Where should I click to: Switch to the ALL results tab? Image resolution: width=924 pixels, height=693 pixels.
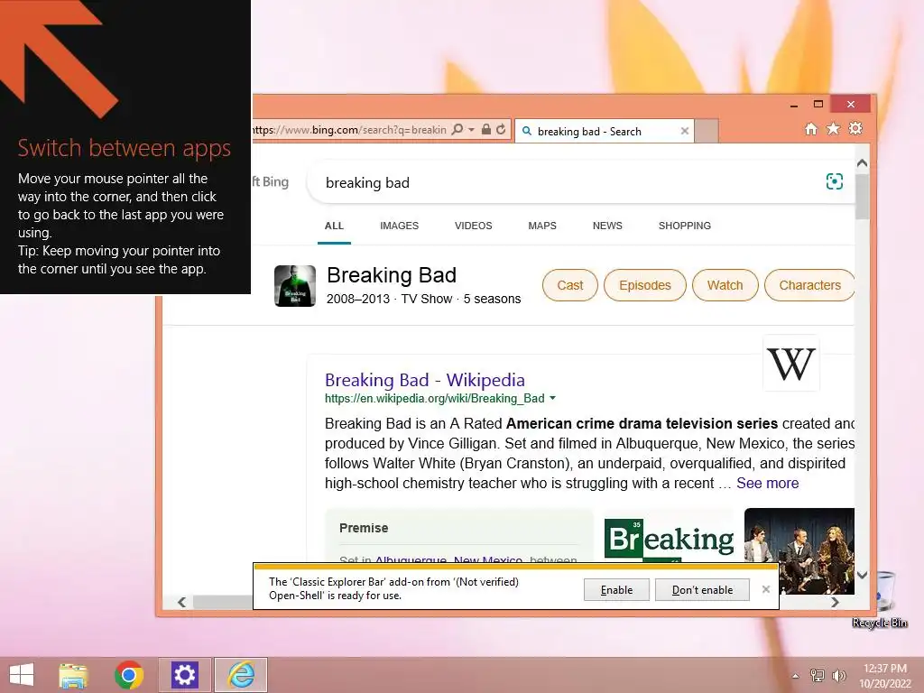click(x=334, y=226)
